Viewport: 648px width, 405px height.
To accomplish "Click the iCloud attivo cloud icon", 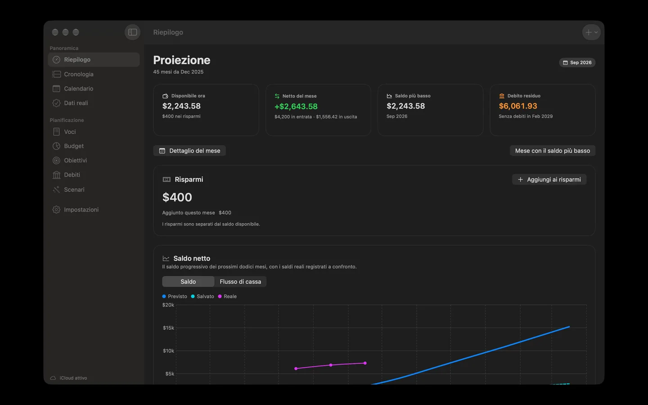I will pos(53,378).
